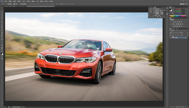Open the Filter menu
The height and width of the screenshot is (108, 189).
(33, 1)
